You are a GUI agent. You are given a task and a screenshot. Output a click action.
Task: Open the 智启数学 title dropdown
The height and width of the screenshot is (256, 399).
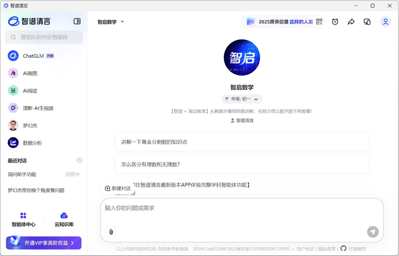click(x=110, y=21)
